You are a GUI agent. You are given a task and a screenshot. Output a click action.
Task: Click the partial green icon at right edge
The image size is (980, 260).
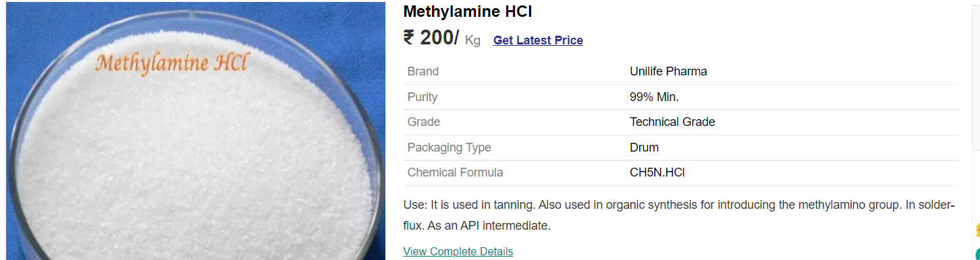point(978,255)
